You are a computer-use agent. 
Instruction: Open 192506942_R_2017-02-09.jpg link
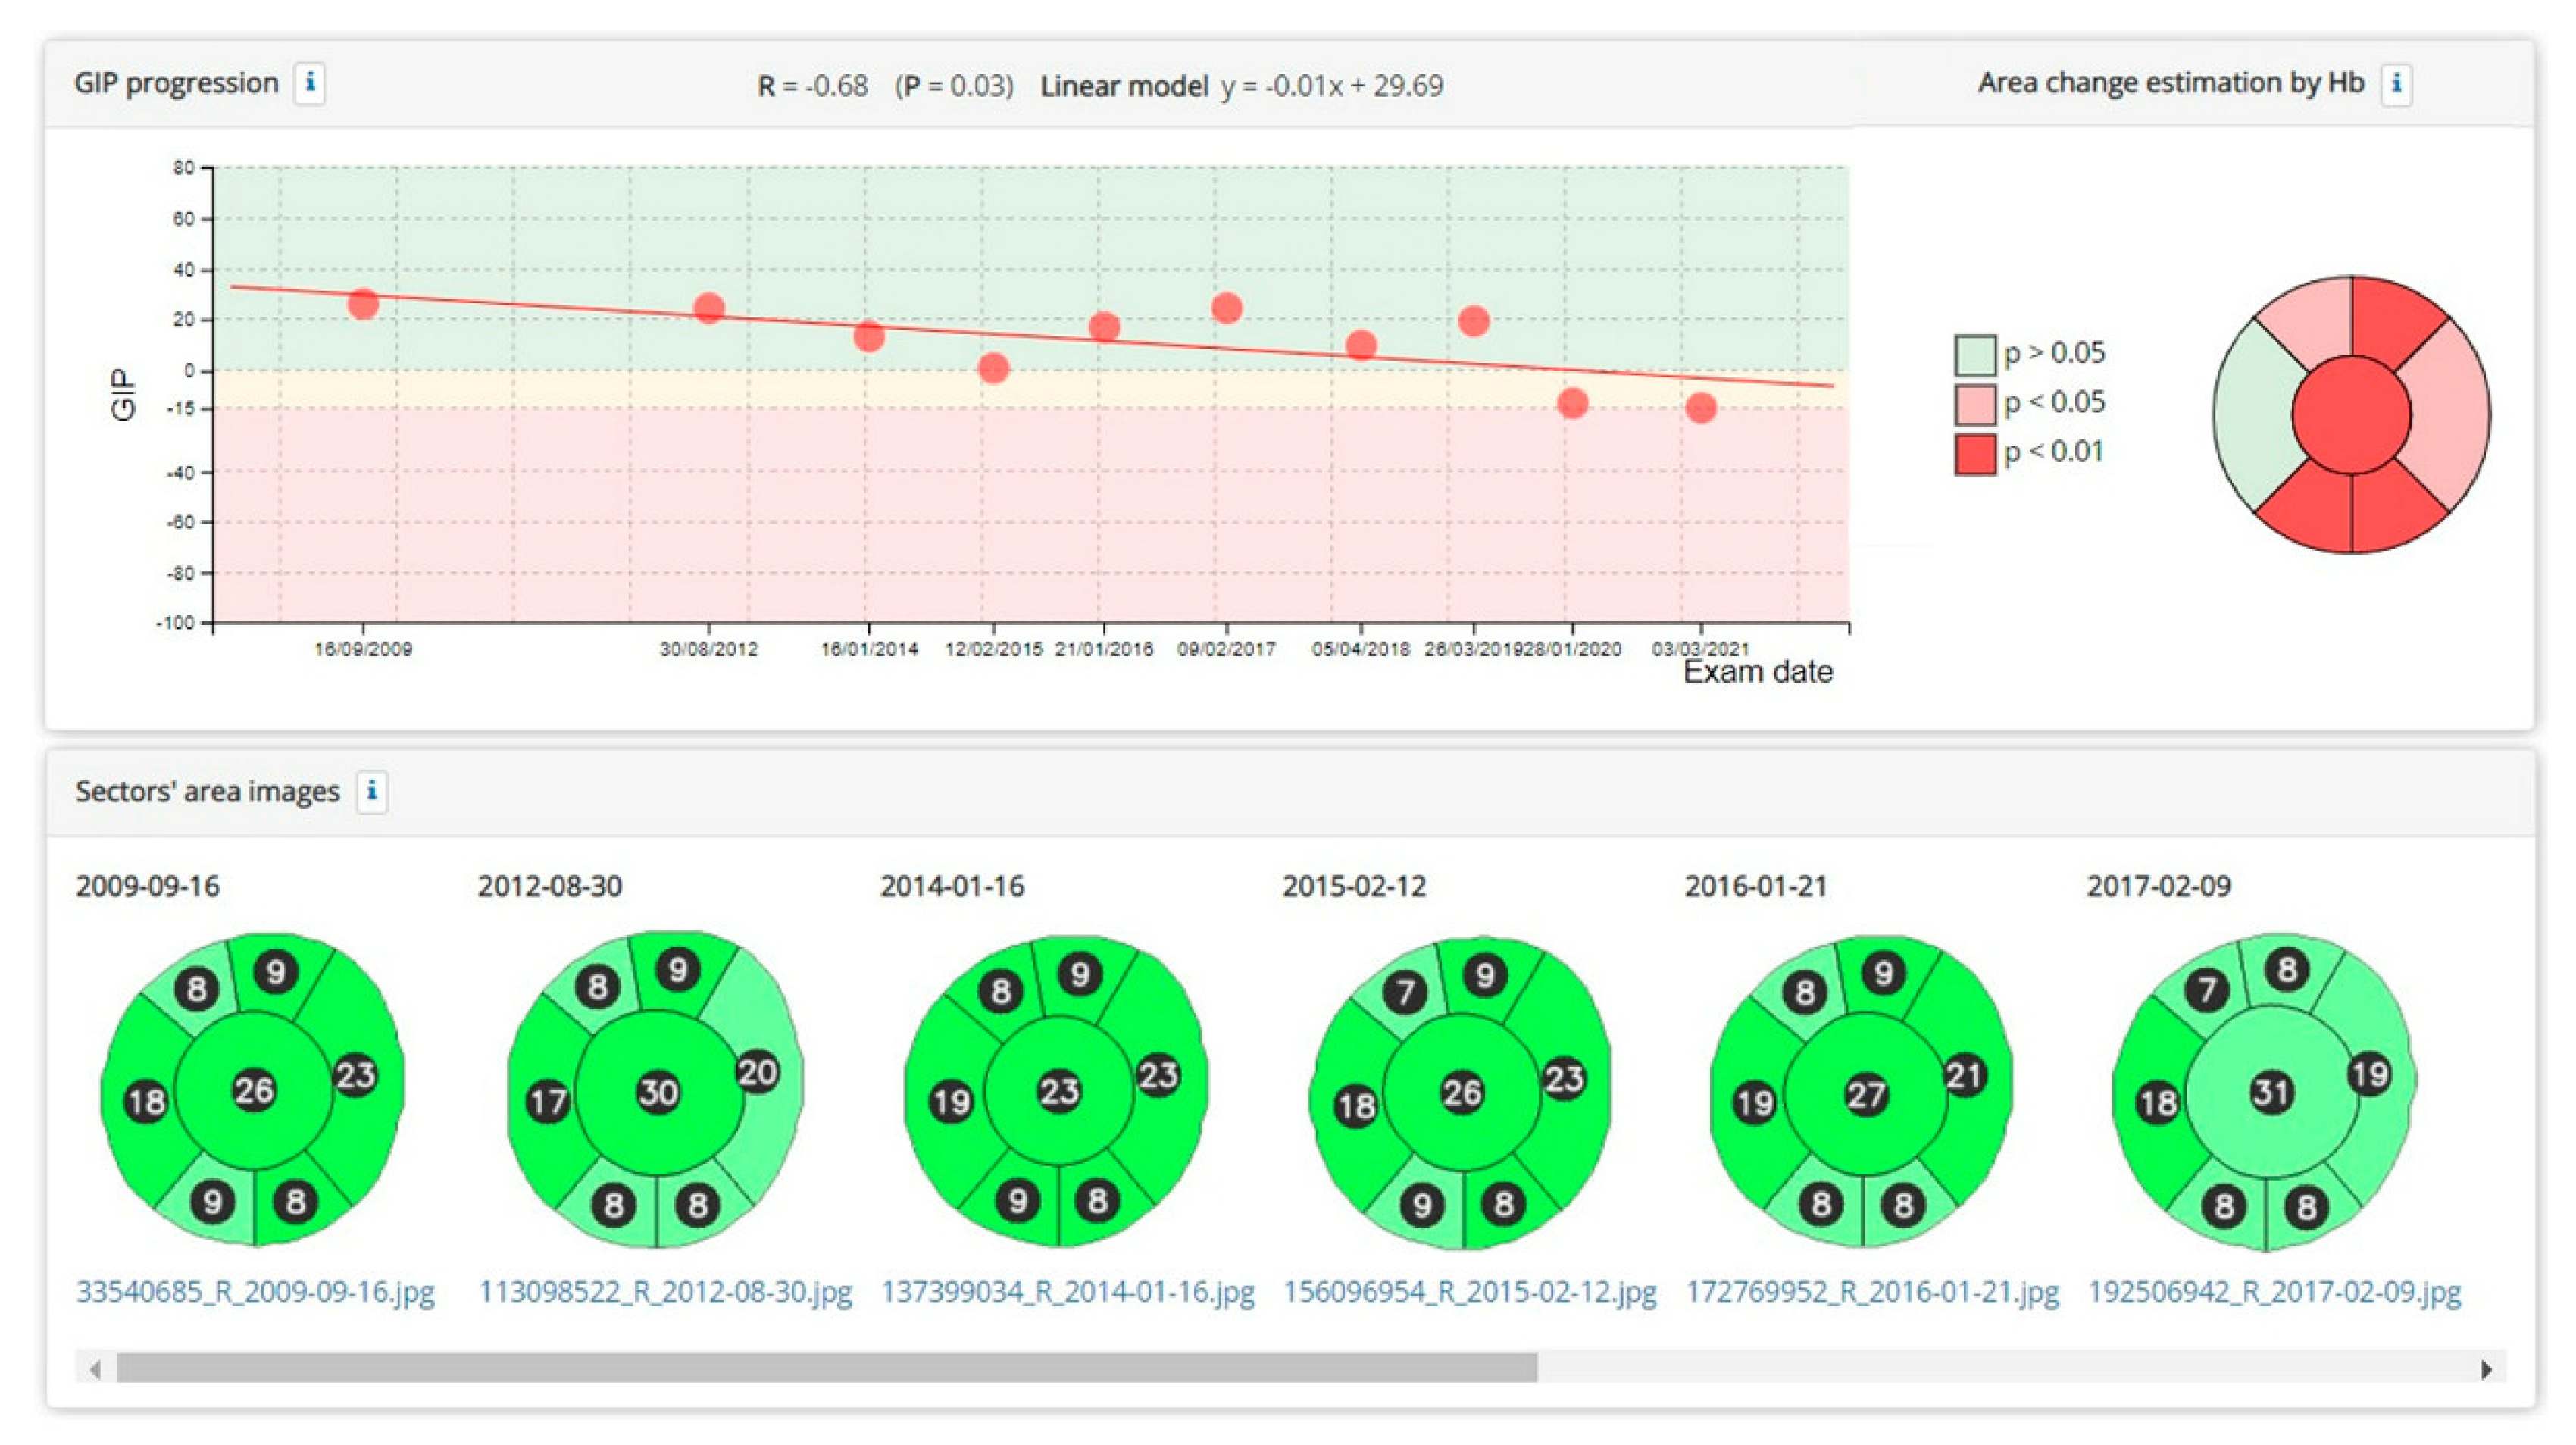2274,1291
